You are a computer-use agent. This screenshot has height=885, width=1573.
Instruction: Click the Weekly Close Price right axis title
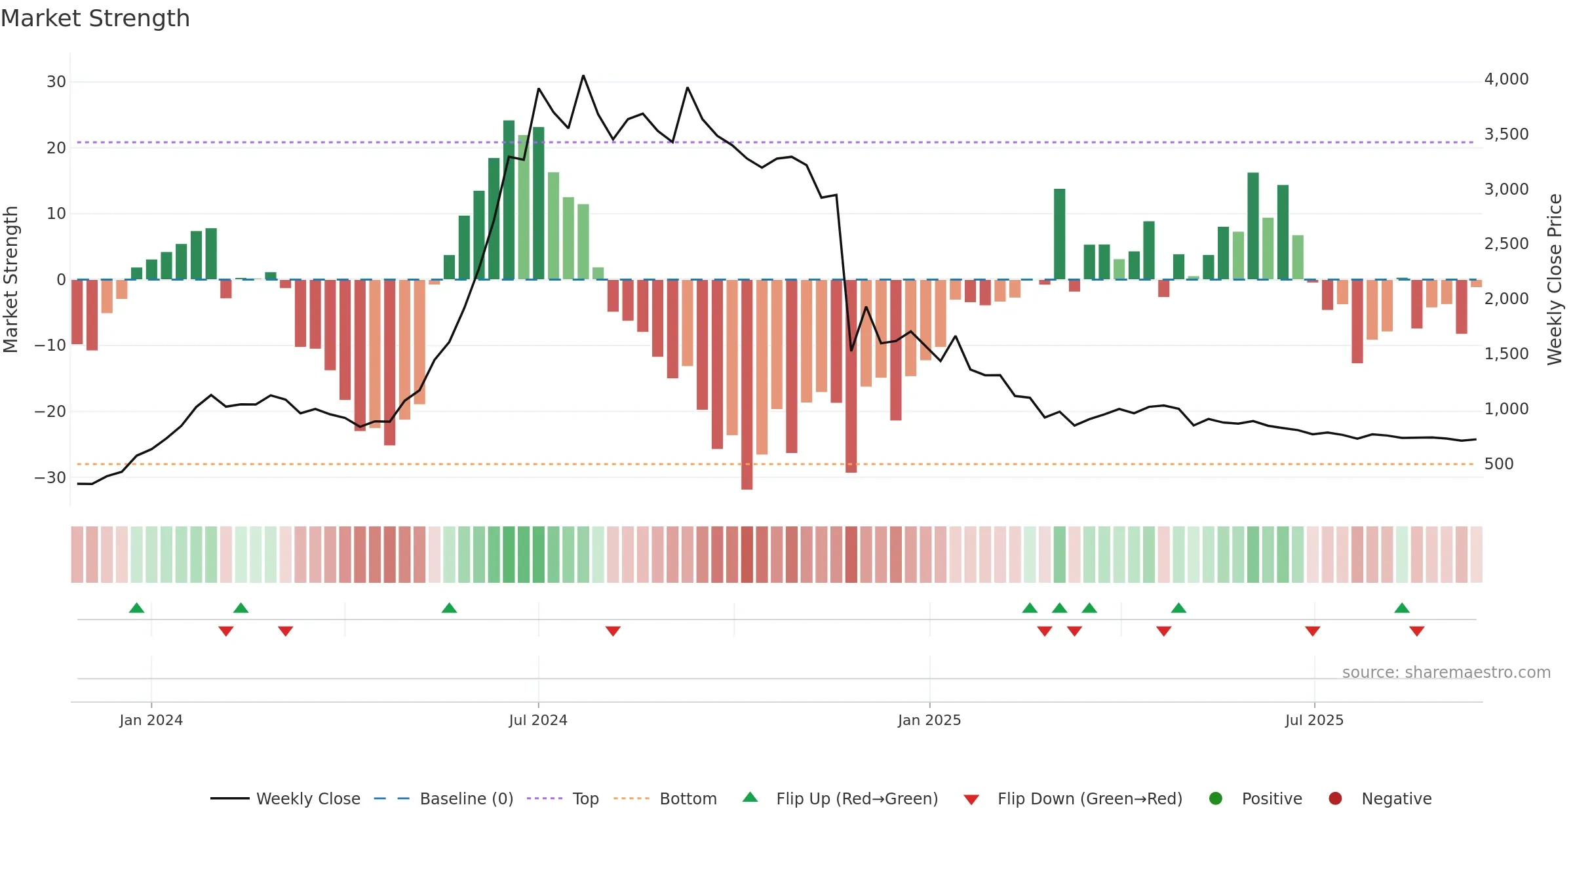[1555, 279]
